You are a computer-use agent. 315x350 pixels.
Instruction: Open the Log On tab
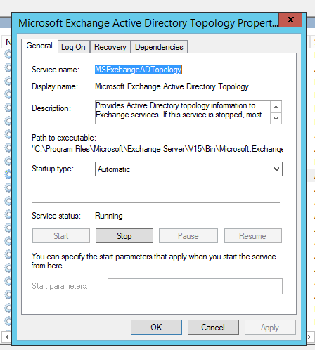(73, 47)
